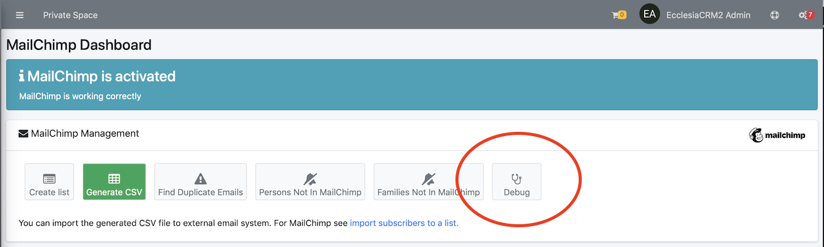Click the support lifebuoy icon
This screenshot has height=247, width=824.
coord(775,15)
